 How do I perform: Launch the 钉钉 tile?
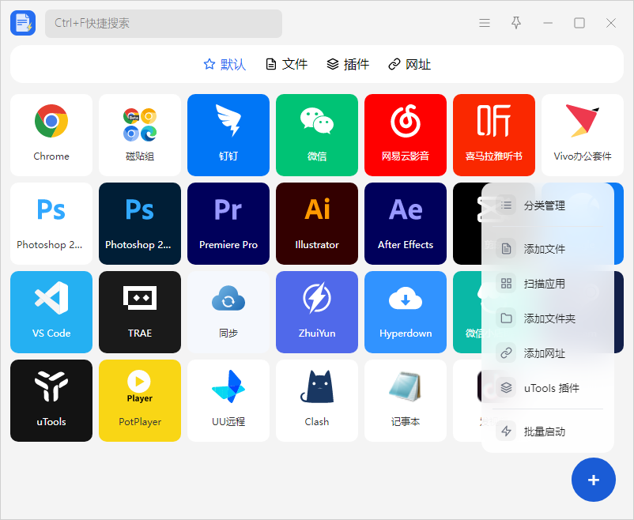[x=228, y=135]
